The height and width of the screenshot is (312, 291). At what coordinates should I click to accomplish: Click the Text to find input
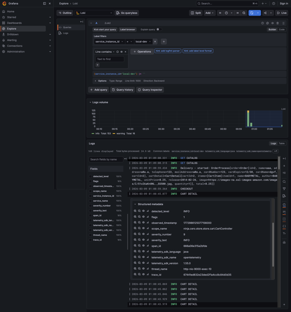[x=110, y=59]
